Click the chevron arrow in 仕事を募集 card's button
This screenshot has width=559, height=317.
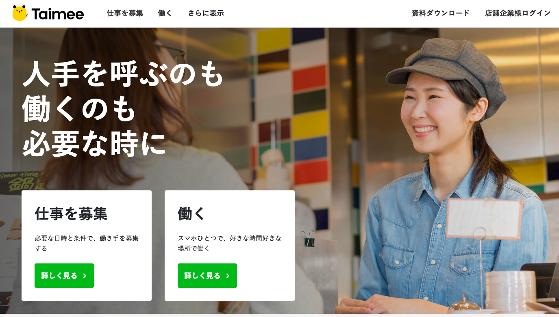pos(85,276)
